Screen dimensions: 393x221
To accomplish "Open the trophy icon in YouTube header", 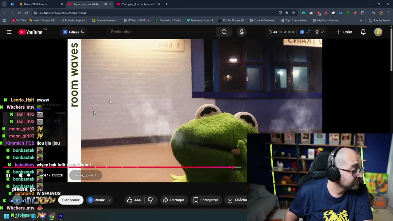I will tap(317, 32).
